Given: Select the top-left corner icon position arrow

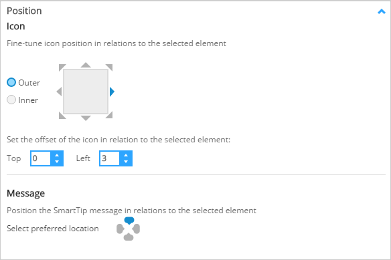Looking at the screenshot, I should [62, 67].
